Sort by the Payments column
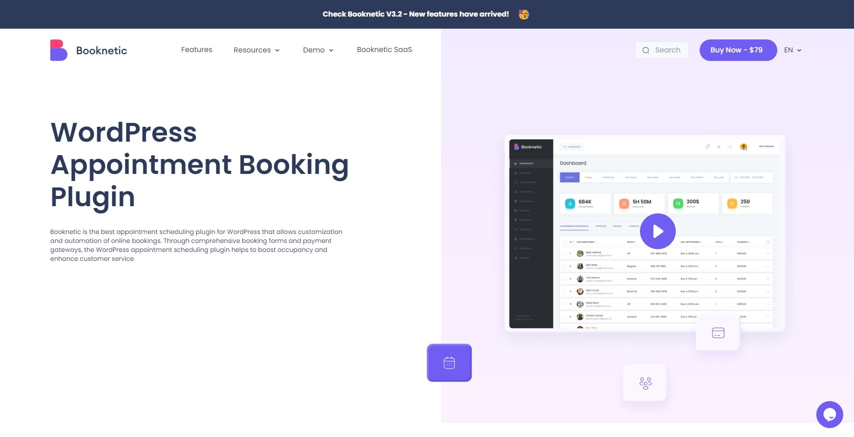 point(743,242)
